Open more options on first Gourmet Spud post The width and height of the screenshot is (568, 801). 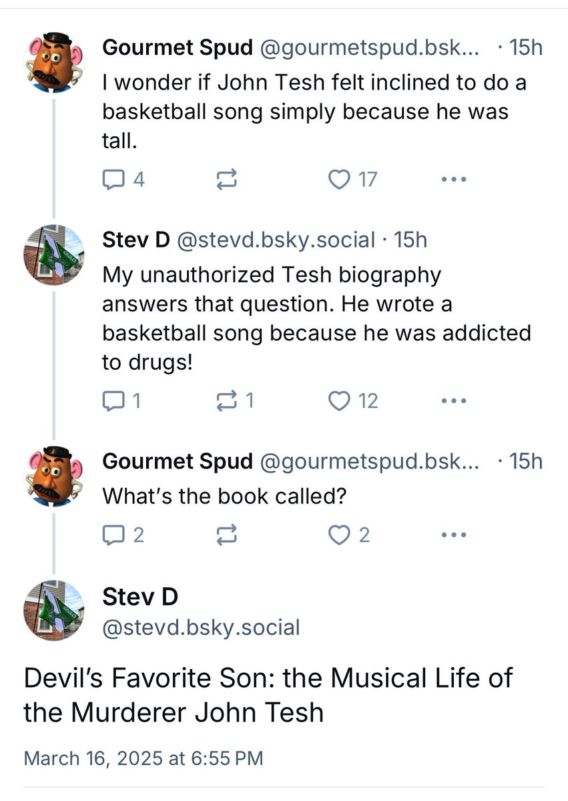(x=454, y=179)
